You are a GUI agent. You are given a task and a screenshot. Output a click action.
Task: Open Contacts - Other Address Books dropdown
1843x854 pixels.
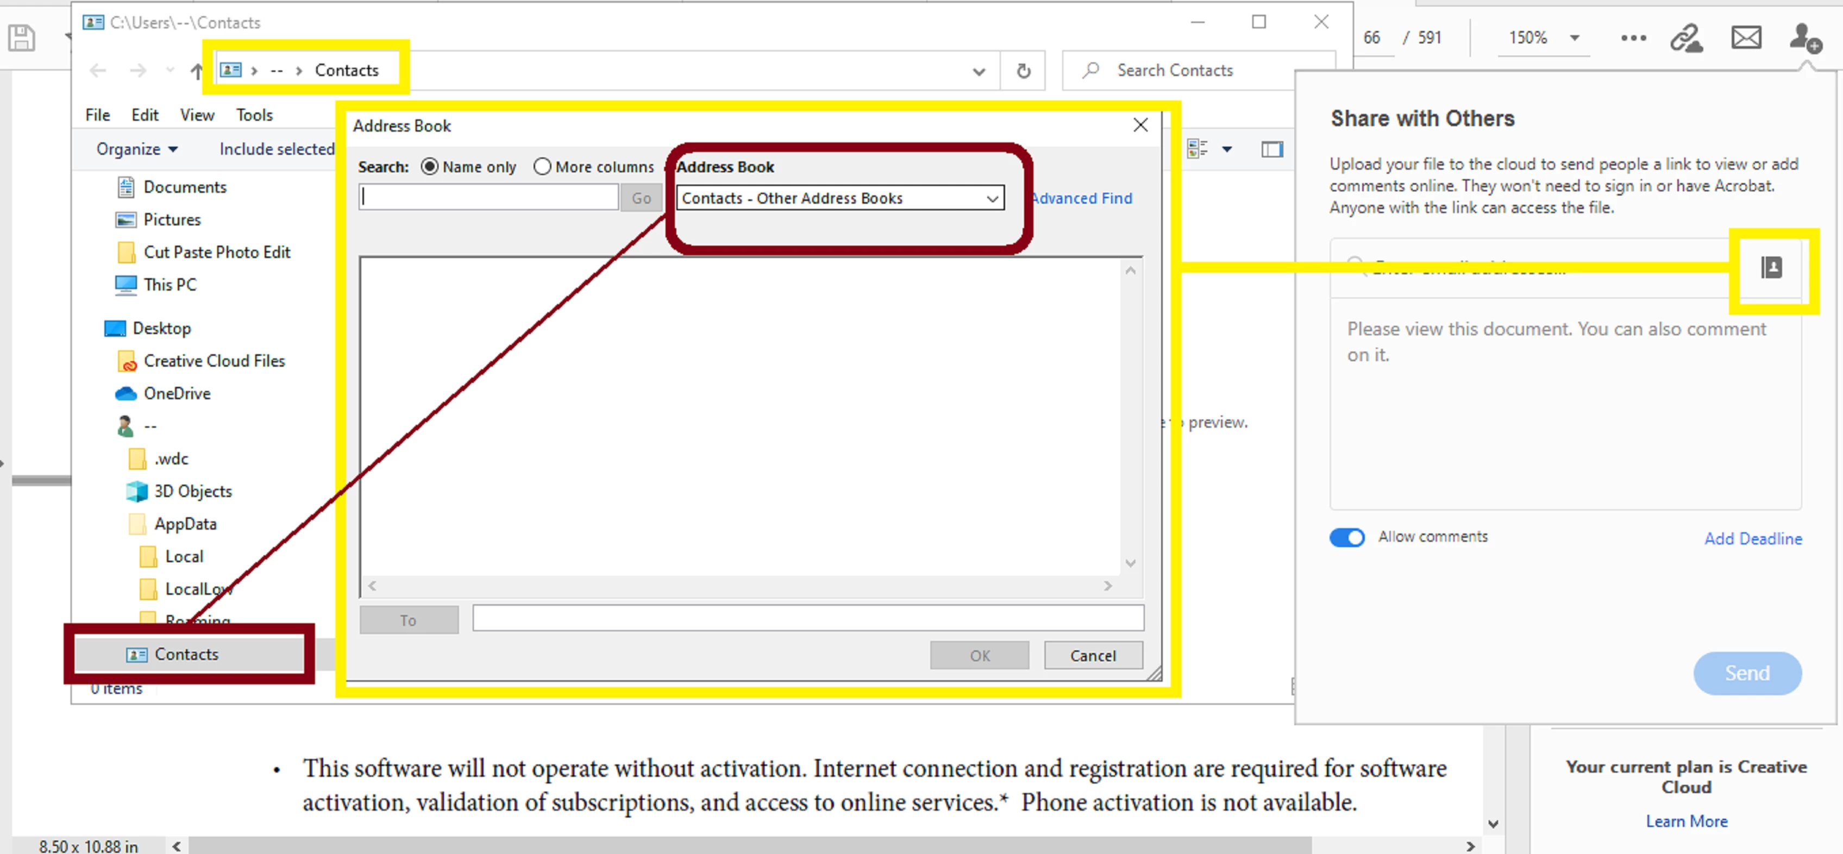tap(840, 198)
